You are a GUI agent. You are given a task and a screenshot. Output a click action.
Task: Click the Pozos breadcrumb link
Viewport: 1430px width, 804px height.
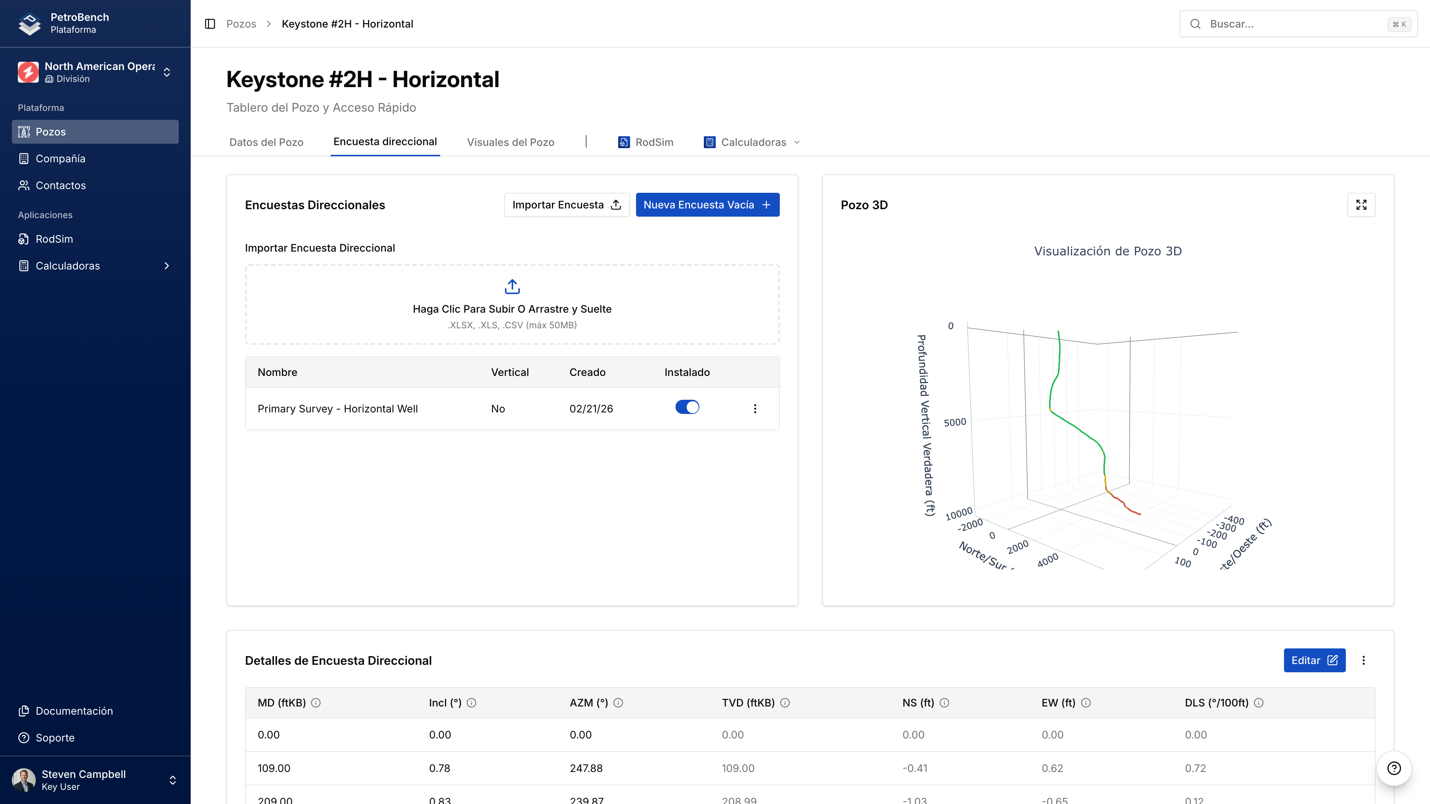(x=241, y=24)
